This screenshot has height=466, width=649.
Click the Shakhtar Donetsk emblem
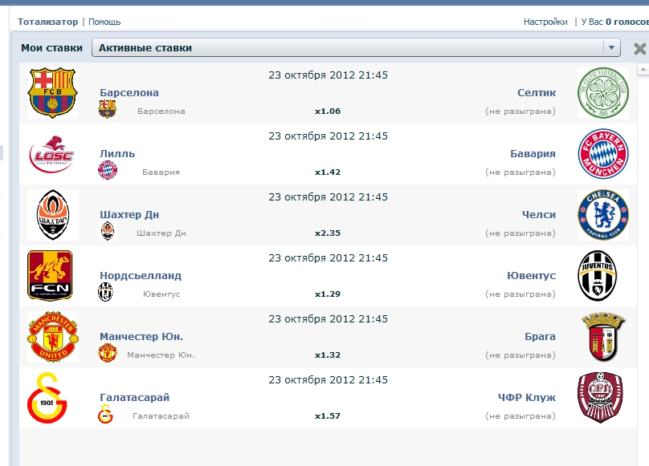(x=52, y=215)
